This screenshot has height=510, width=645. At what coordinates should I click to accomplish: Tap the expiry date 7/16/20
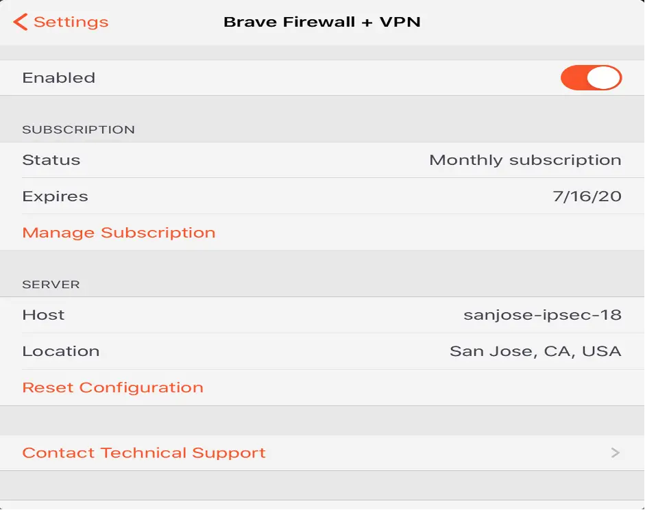[587, 196]
